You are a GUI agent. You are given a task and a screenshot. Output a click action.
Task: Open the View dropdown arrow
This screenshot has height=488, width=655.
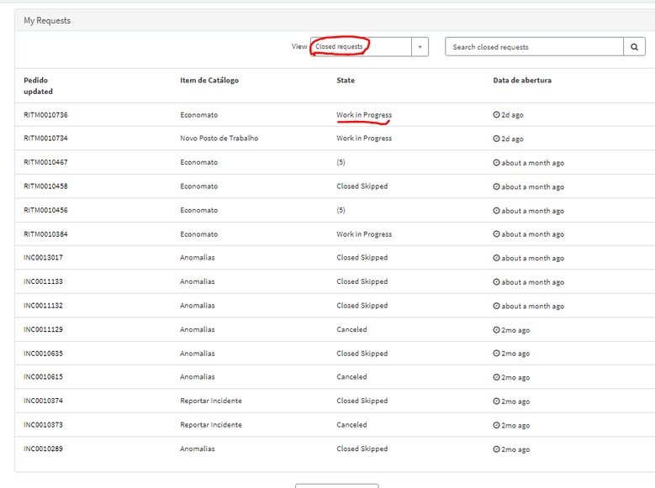point(420,47)
